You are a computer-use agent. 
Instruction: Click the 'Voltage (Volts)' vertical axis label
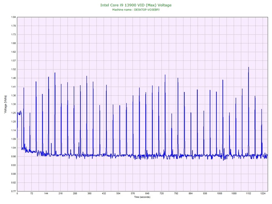pos(6,104)
